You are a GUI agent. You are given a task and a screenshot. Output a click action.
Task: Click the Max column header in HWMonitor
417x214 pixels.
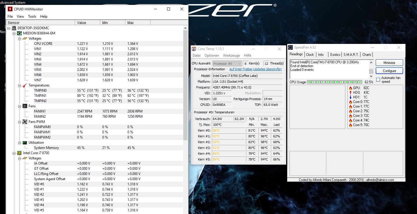[x=138, y=23]
